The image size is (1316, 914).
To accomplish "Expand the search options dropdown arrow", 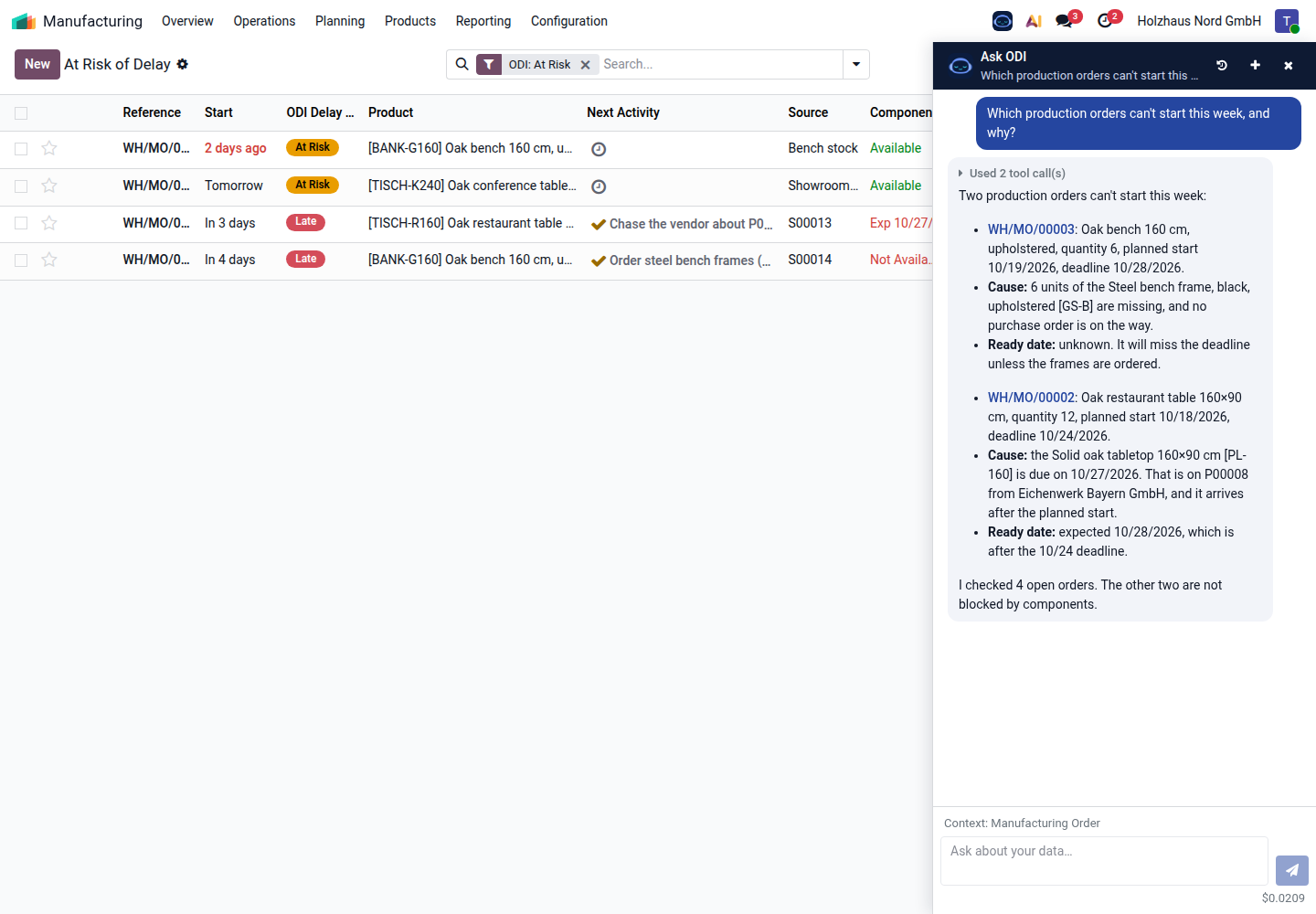I will 856,64.
